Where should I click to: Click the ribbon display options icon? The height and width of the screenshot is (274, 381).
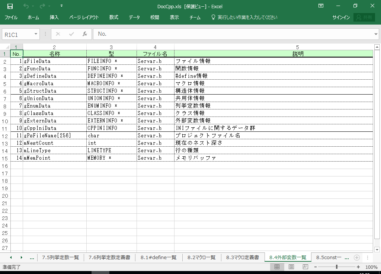click(321, 6)
